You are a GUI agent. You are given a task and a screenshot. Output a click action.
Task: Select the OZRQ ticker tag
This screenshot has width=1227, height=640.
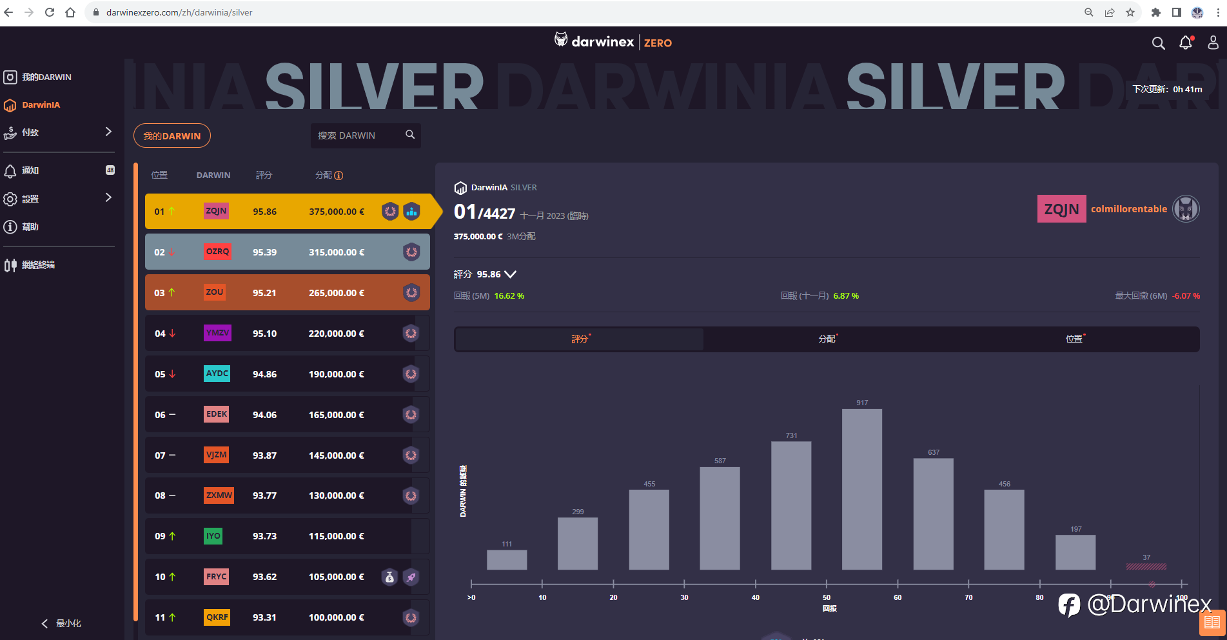coord(217,252)
